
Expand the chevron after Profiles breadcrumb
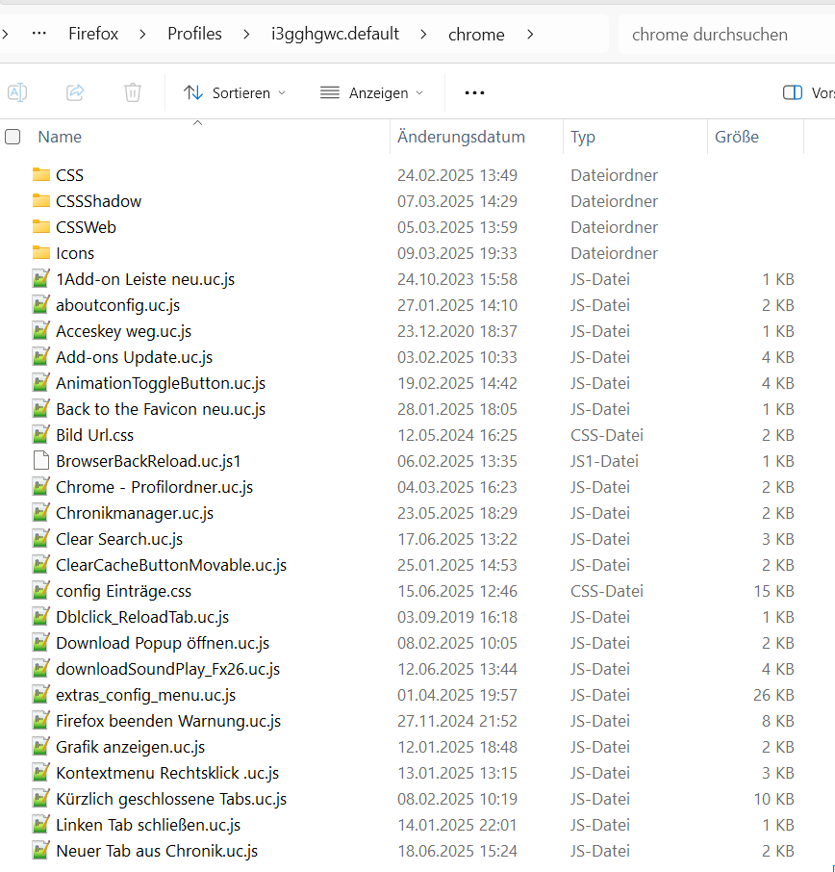(x=247, y=35)
